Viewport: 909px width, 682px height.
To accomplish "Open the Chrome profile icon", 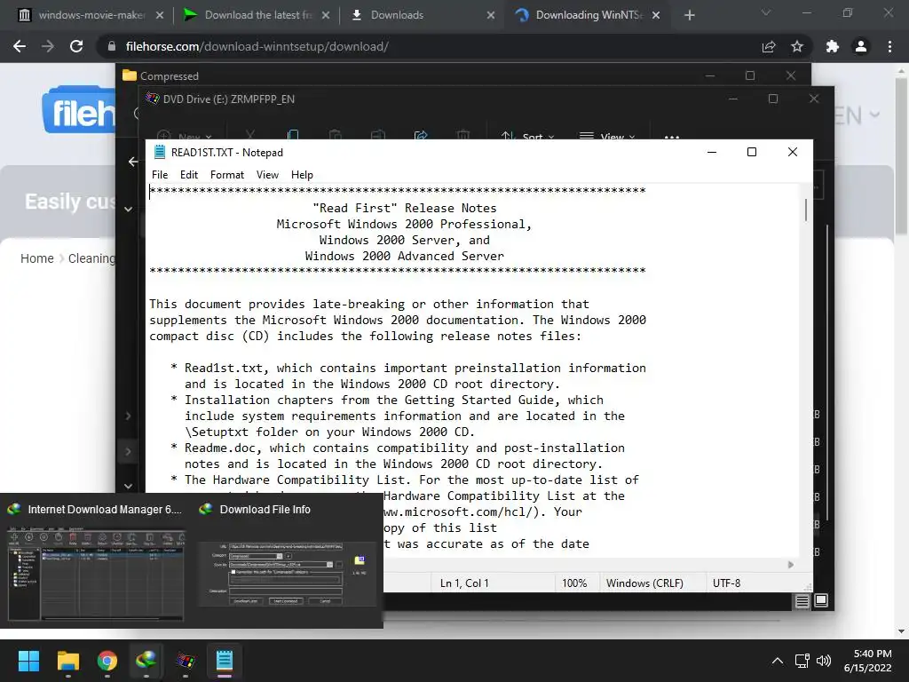I will [x=861, y=46].
